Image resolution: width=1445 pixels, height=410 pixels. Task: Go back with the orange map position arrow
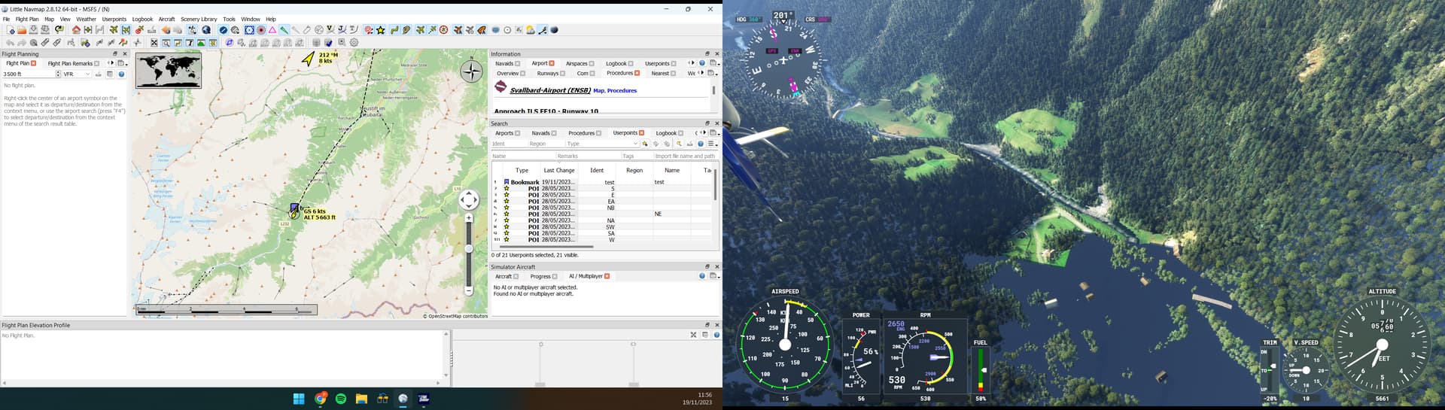166,30
